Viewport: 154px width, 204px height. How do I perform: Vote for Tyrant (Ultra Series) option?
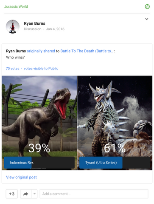115,163
